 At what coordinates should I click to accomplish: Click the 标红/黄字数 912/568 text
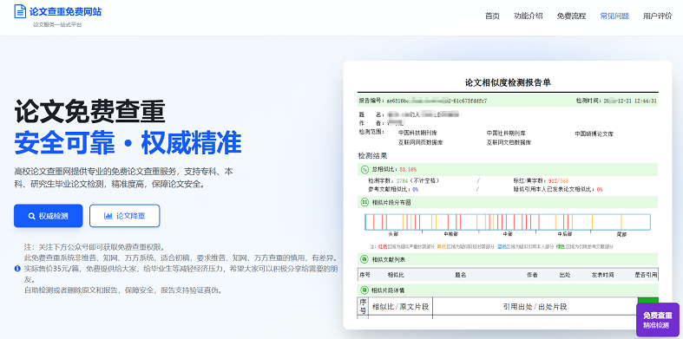click(541, 180)
